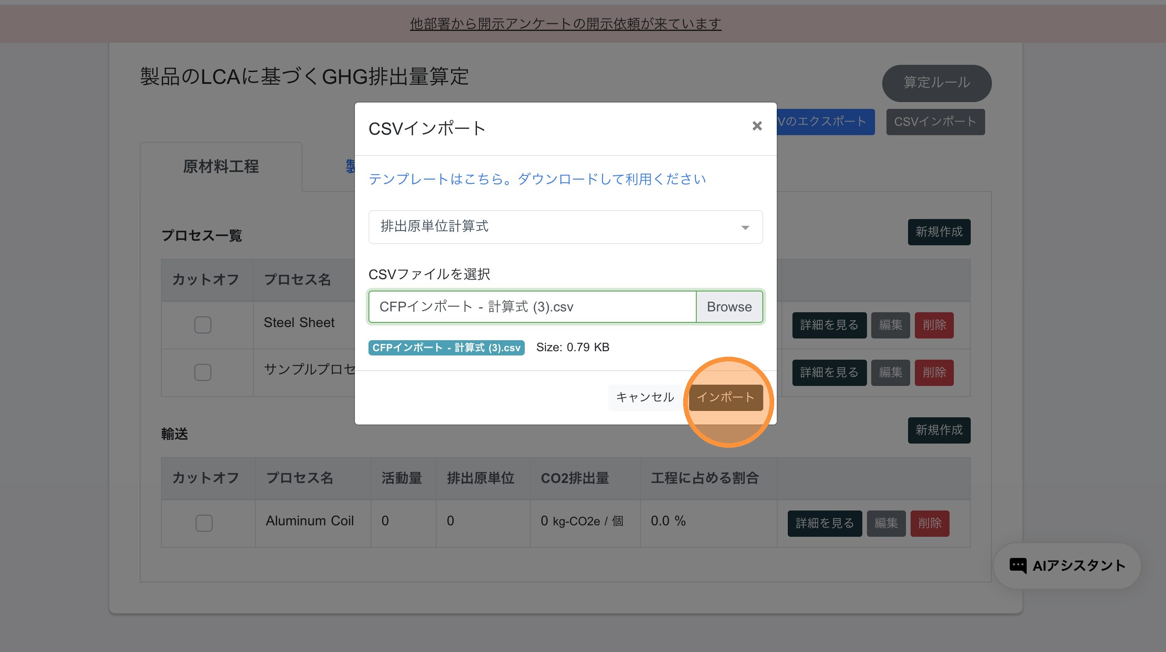Expand the 排出原単位計算式 dropdown arrow
This screenshot has width=1166, height=652.
coord(745,228)
